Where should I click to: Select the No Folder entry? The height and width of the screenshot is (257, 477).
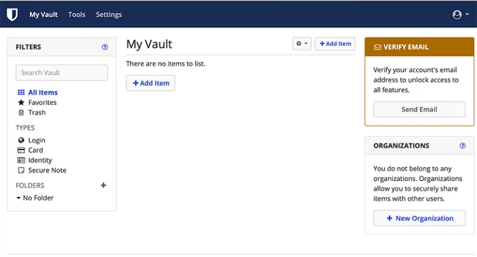(38, 198)
